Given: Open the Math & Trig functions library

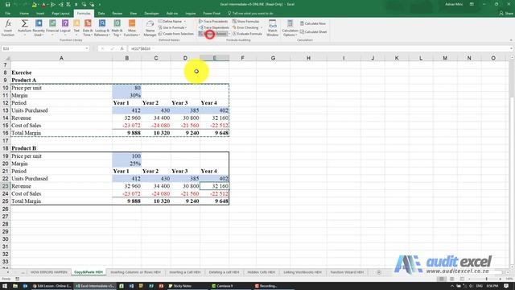Looking at the screenshot, I should click(x=117, y=28).
